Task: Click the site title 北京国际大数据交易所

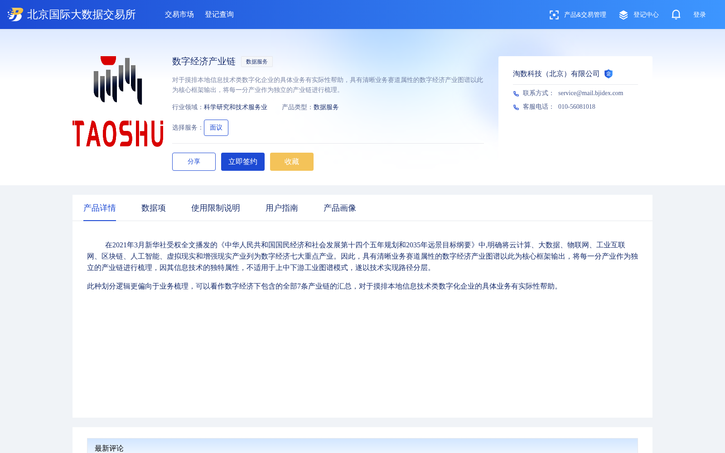Action: [x=82, y=14]
